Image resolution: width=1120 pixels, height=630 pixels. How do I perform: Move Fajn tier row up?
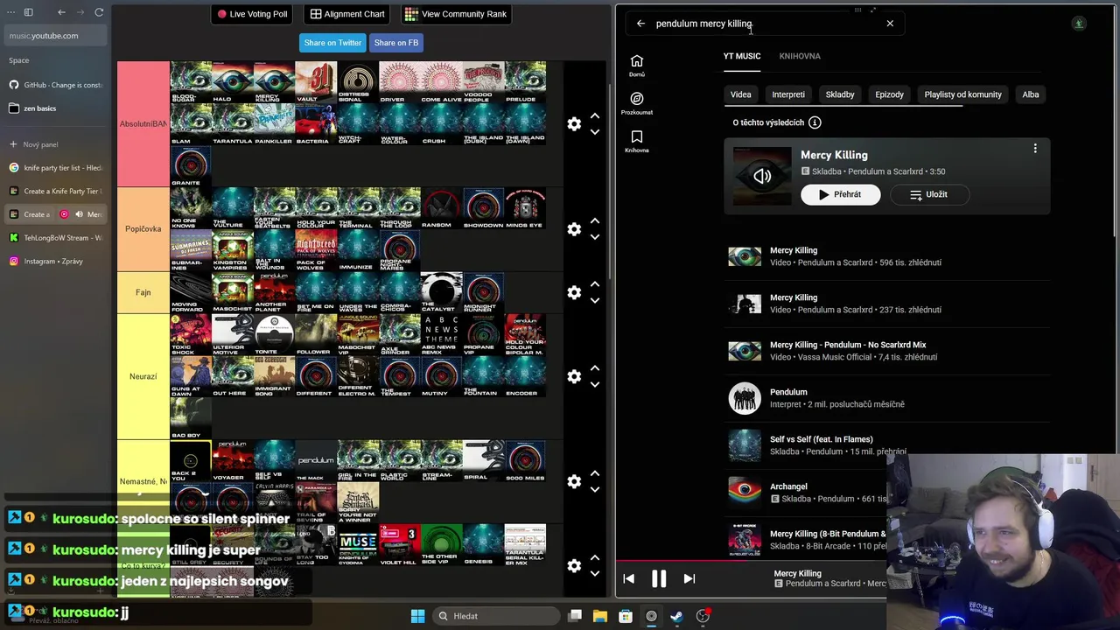[595, 284]
